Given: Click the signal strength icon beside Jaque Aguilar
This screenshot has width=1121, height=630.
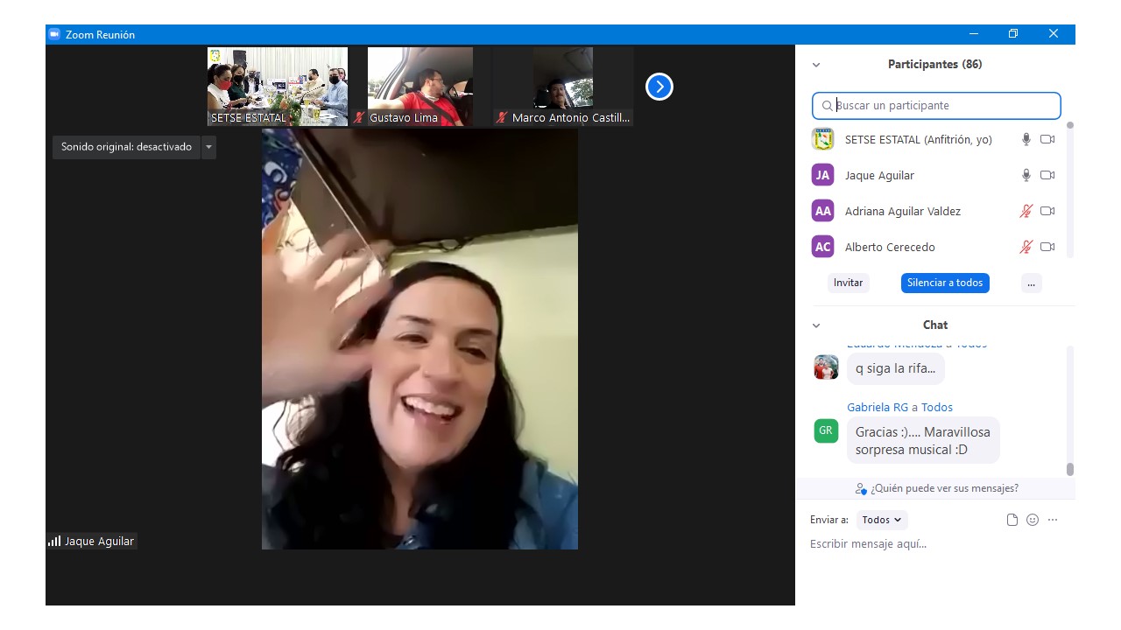Looking at the screenshot, I should pyautogui.click(x=54, y=542).
